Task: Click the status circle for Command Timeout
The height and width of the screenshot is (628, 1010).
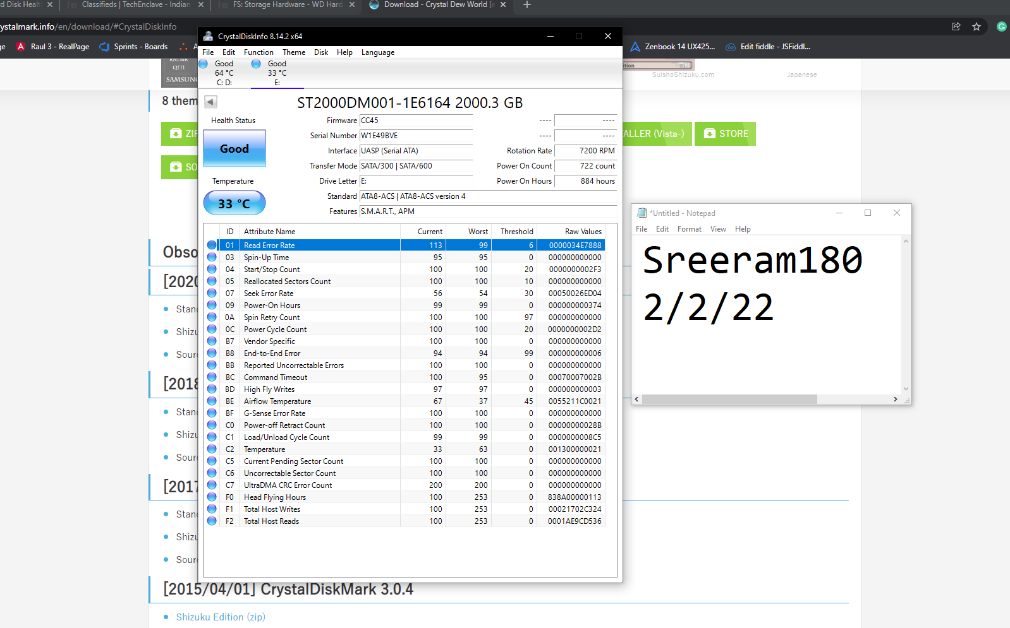Action: click(212, 377)
